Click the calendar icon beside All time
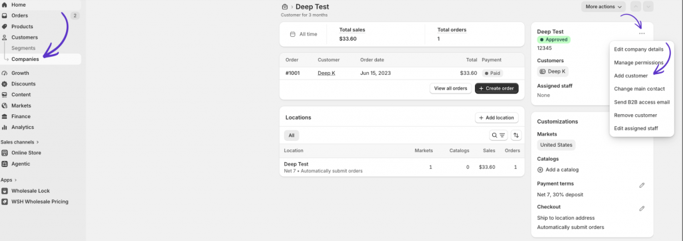 (293, 34)
